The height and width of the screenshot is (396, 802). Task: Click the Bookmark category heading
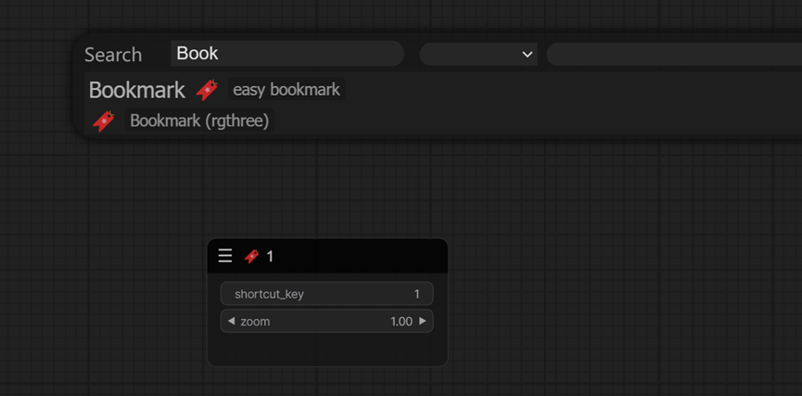pyautogui.click(x=136, y=90)
